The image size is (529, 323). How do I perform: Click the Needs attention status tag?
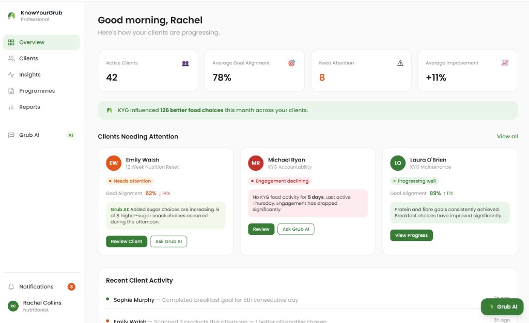click(x=130, y=181)
